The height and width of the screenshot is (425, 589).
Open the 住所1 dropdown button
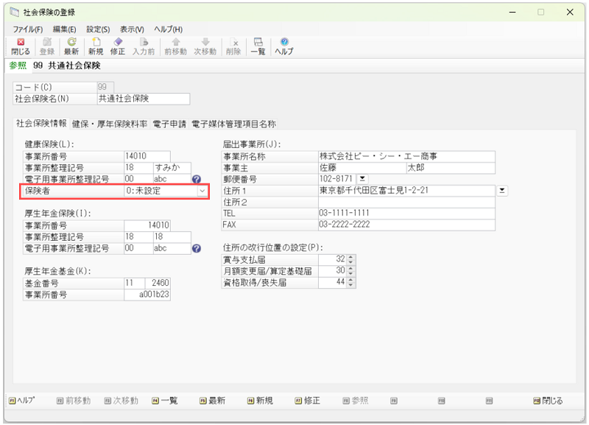(502, 191)
